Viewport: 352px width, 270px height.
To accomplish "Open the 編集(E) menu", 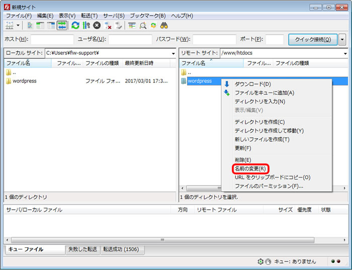I will (x=45, y=16).
